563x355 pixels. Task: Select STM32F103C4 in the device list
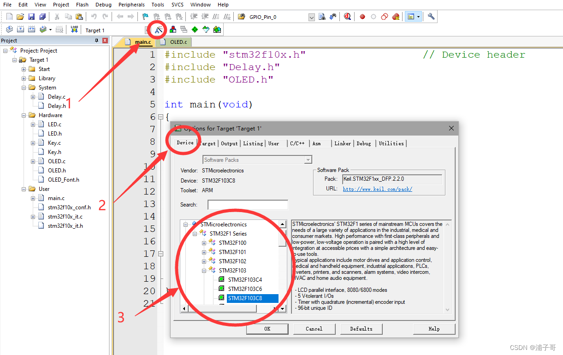coord(245,280)
